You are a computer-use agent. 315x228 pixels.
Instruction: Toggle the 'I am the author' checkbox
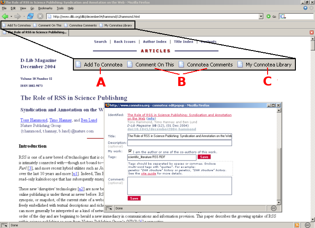click(x=130, y=151)
